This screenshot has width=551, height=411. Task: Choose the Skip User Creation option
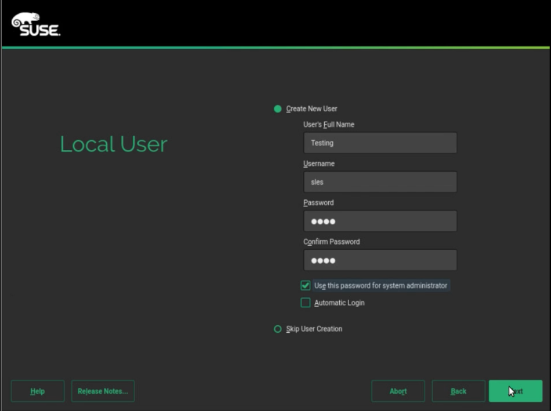coord(278,329)
